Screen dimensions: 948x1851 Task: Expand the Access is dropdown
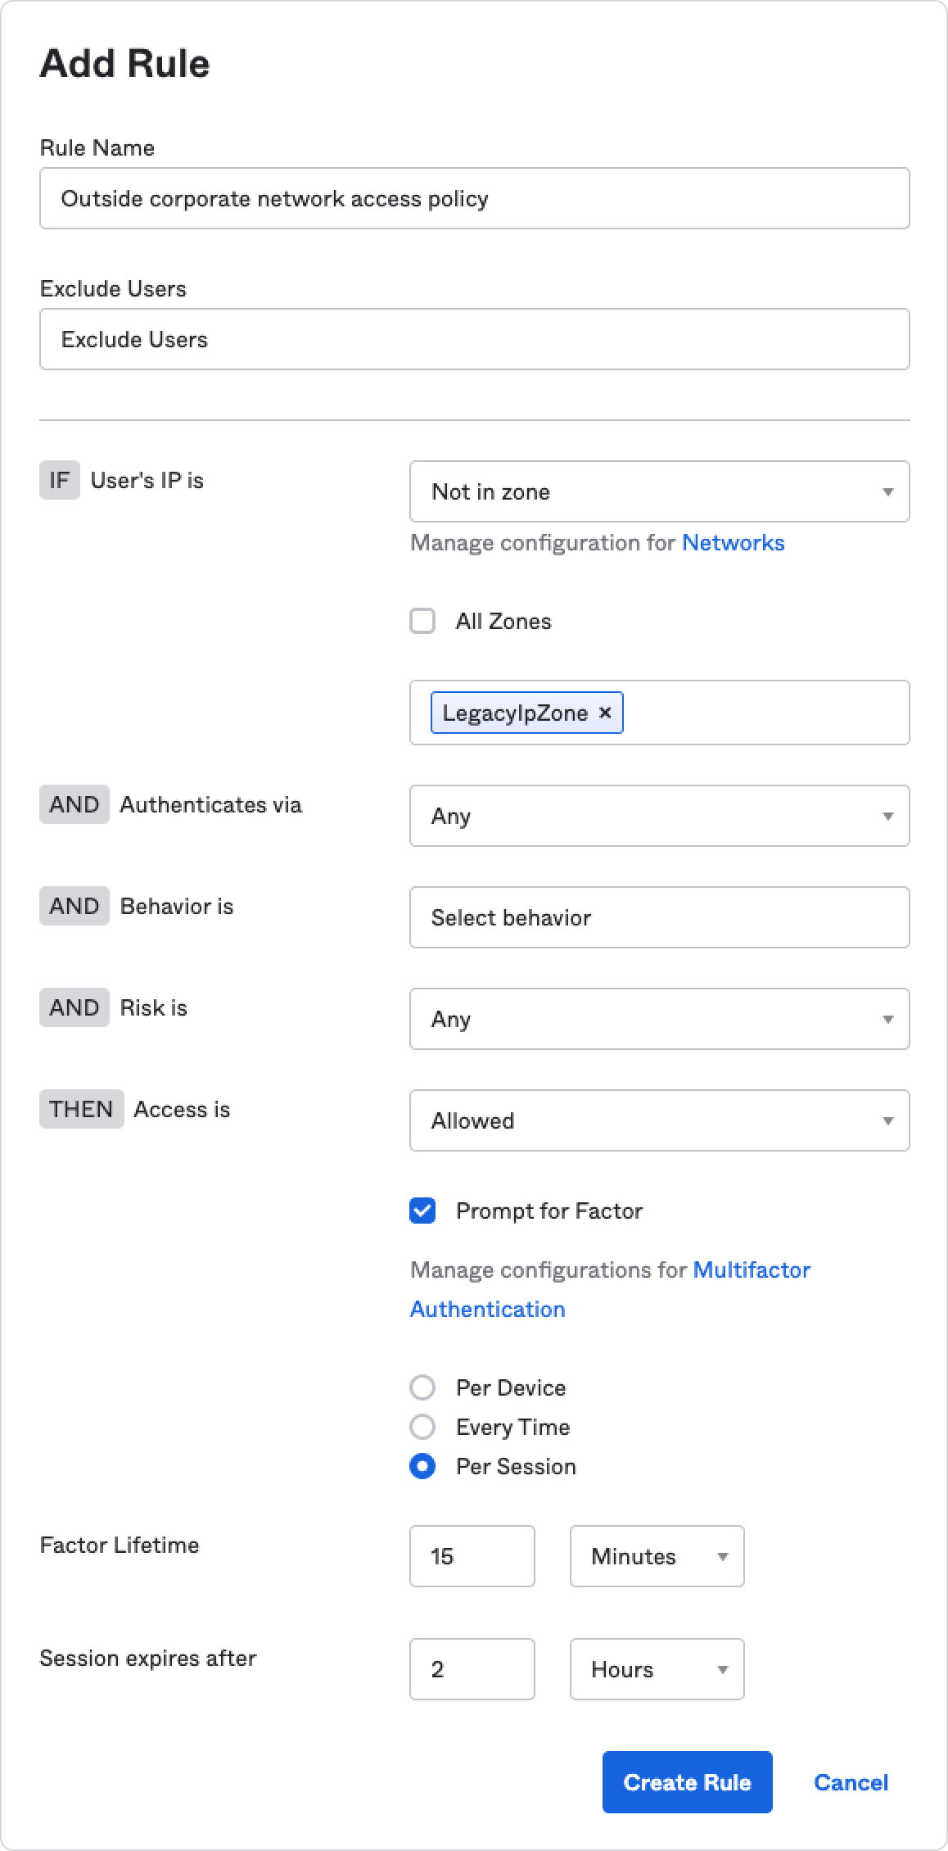click(x=659, y=1120)
